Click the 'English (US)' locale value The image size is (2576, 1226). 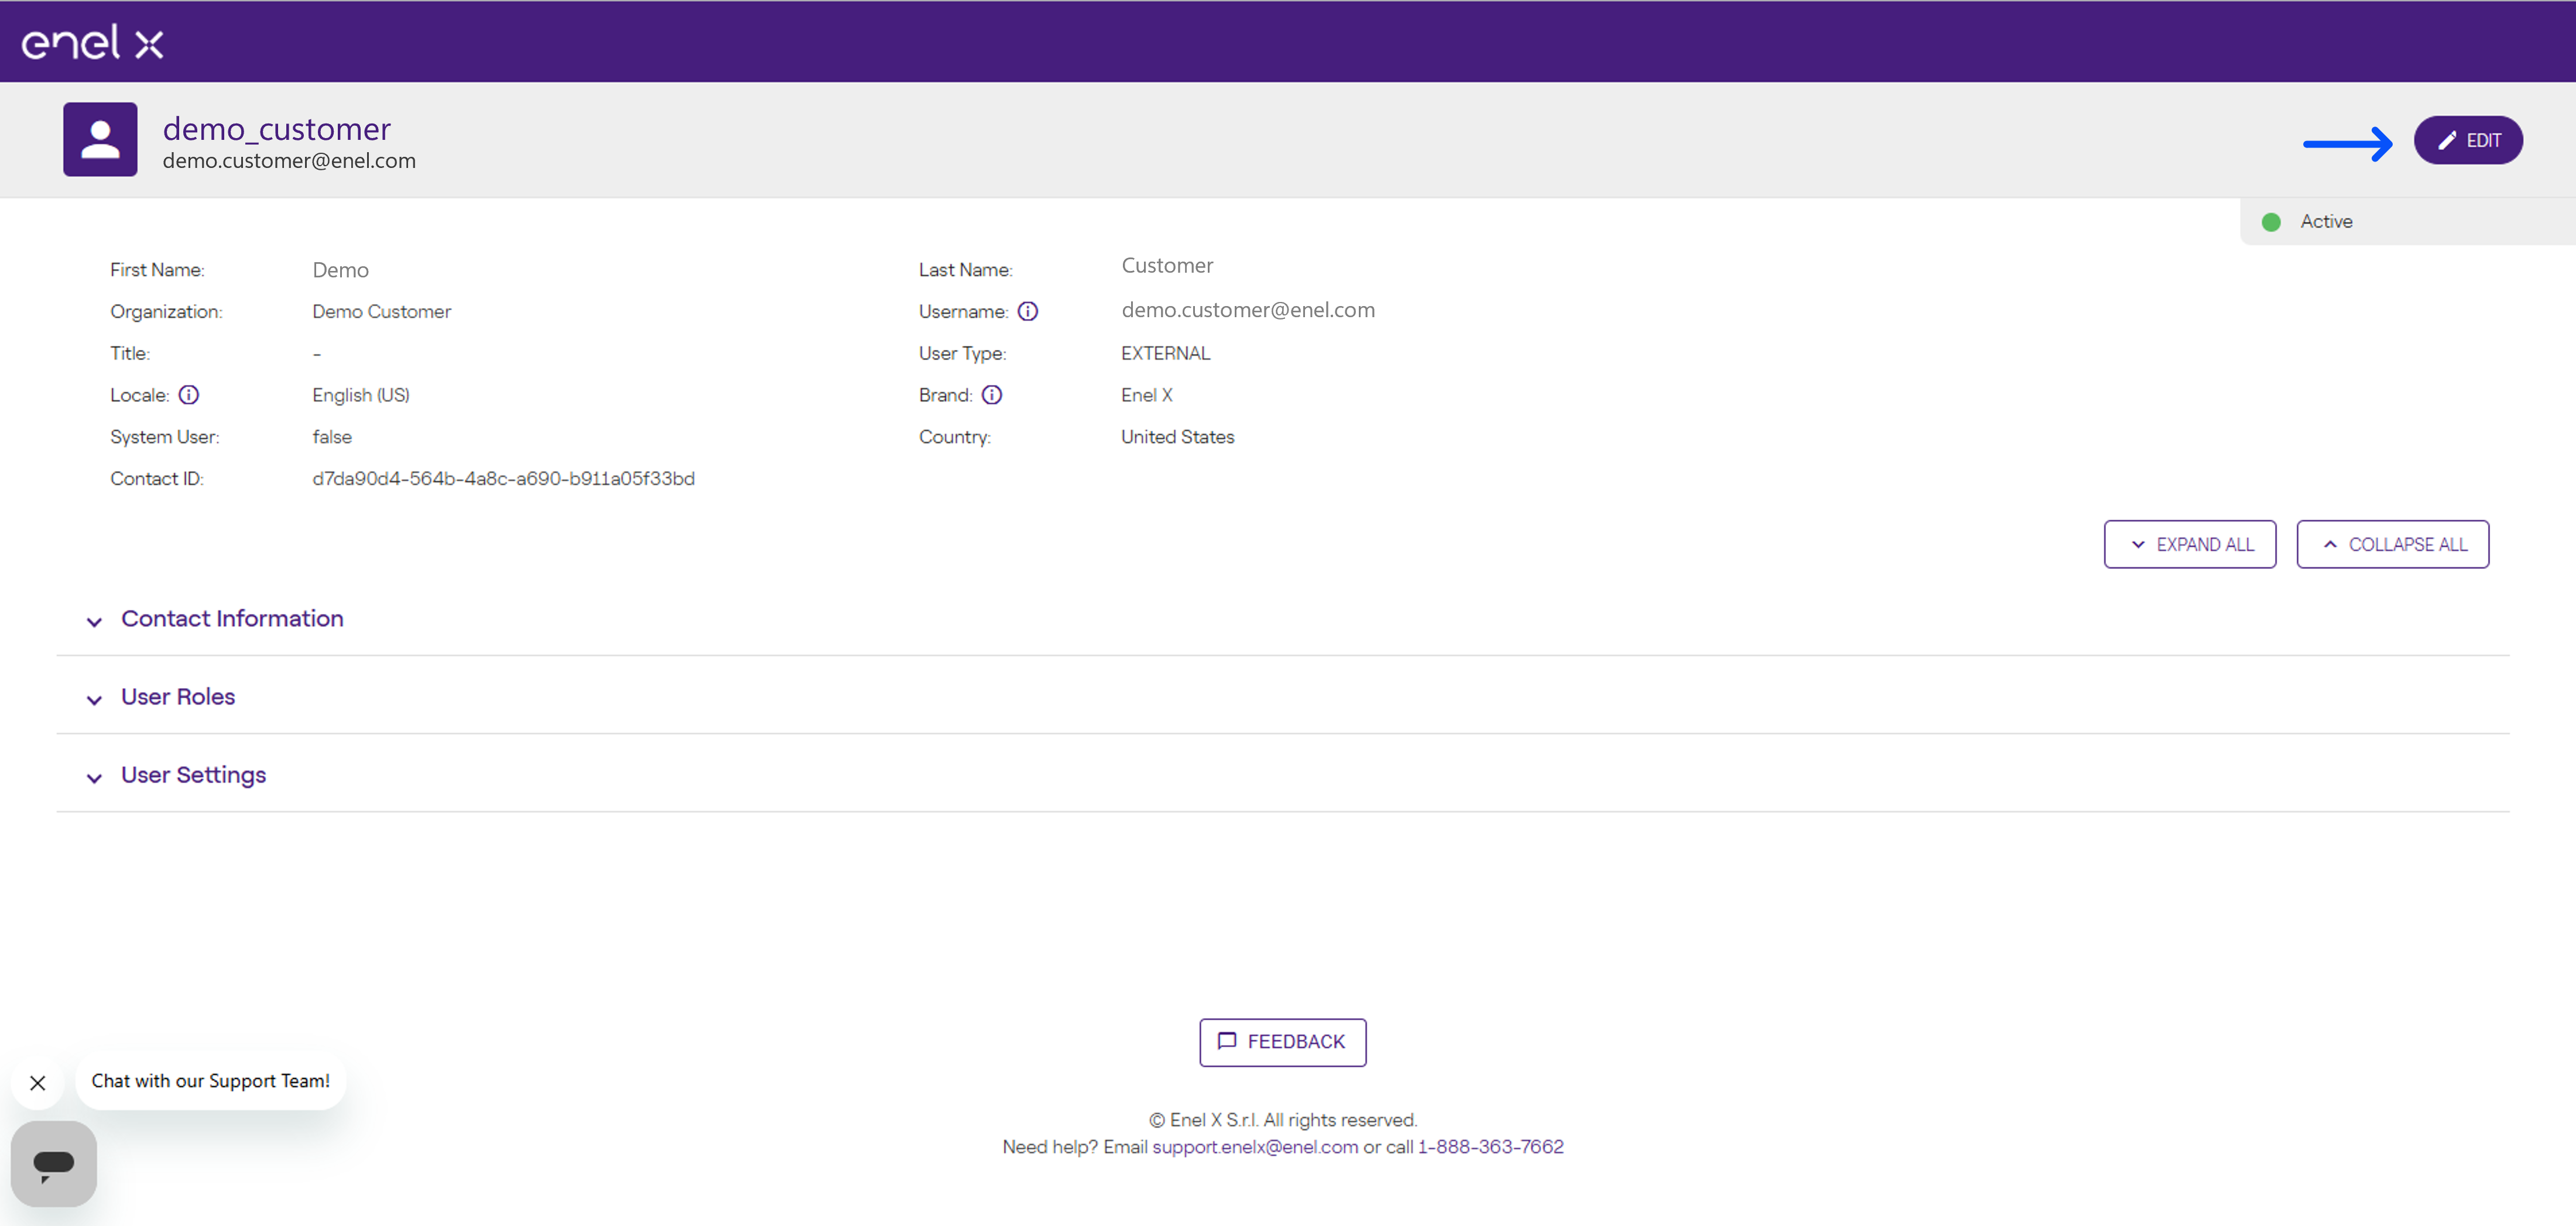click(361, 394)
